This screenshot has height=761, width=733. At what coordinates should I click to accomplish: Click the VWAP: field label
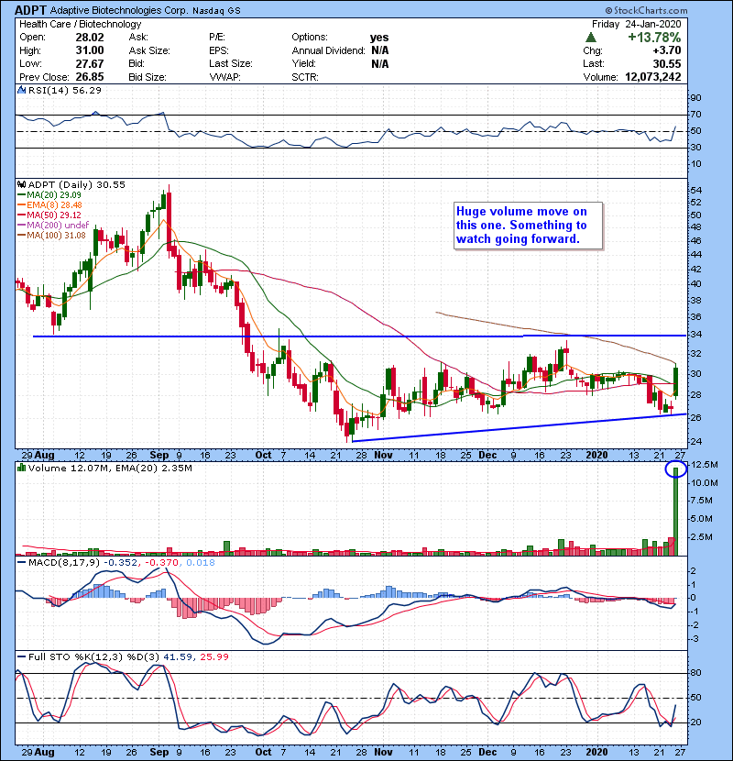click(x=225, y=77)
